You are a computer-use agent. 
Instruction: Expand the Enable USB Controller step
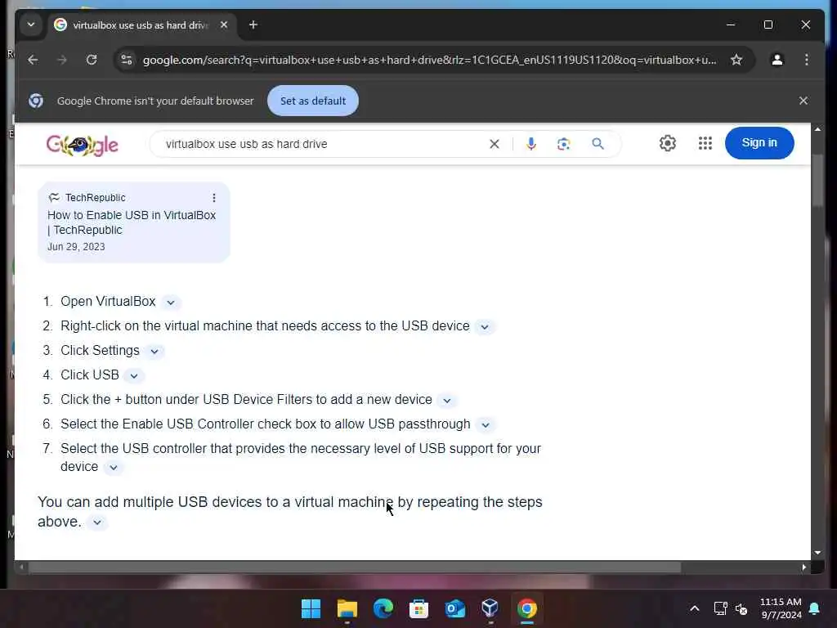(486, 425)
